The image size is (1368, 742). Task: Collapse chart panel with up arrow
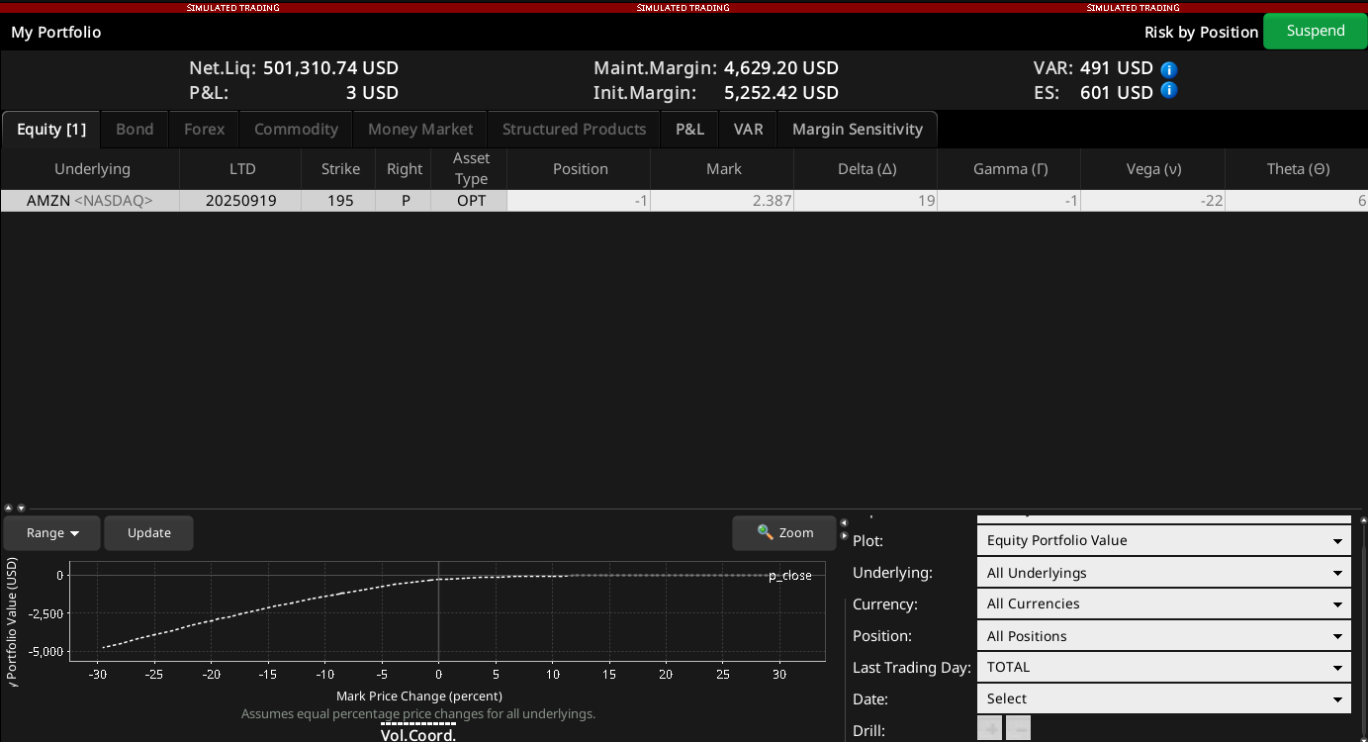9,508
